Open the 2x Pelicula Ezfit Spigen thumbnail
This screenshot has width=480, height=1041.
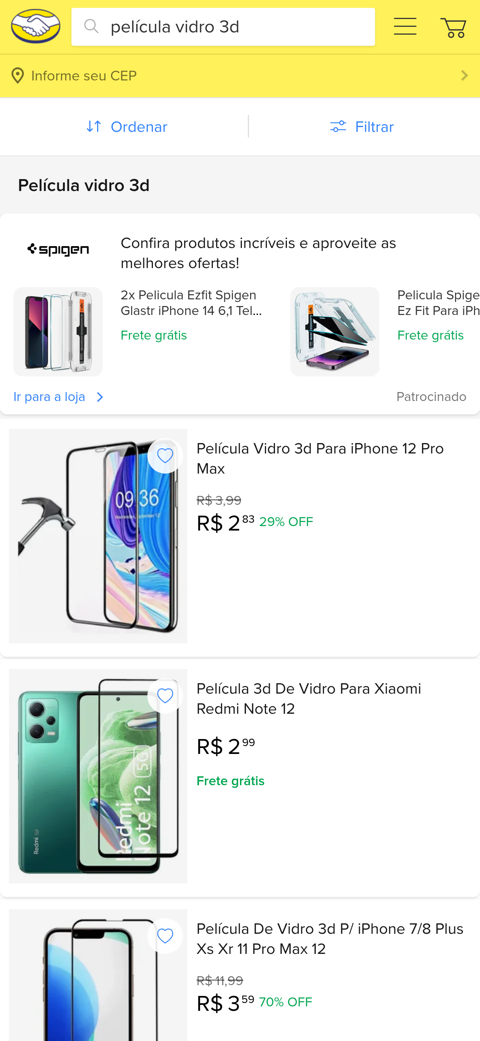click(58, 331)
